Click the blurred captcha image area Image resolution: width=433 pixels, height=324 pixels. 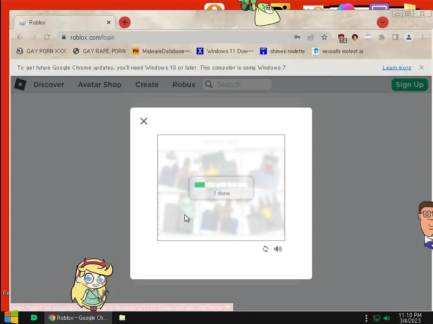(221, 188)
